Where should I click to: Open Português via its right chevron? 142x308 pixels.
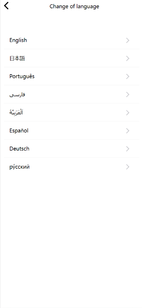[x=128, y=77]
